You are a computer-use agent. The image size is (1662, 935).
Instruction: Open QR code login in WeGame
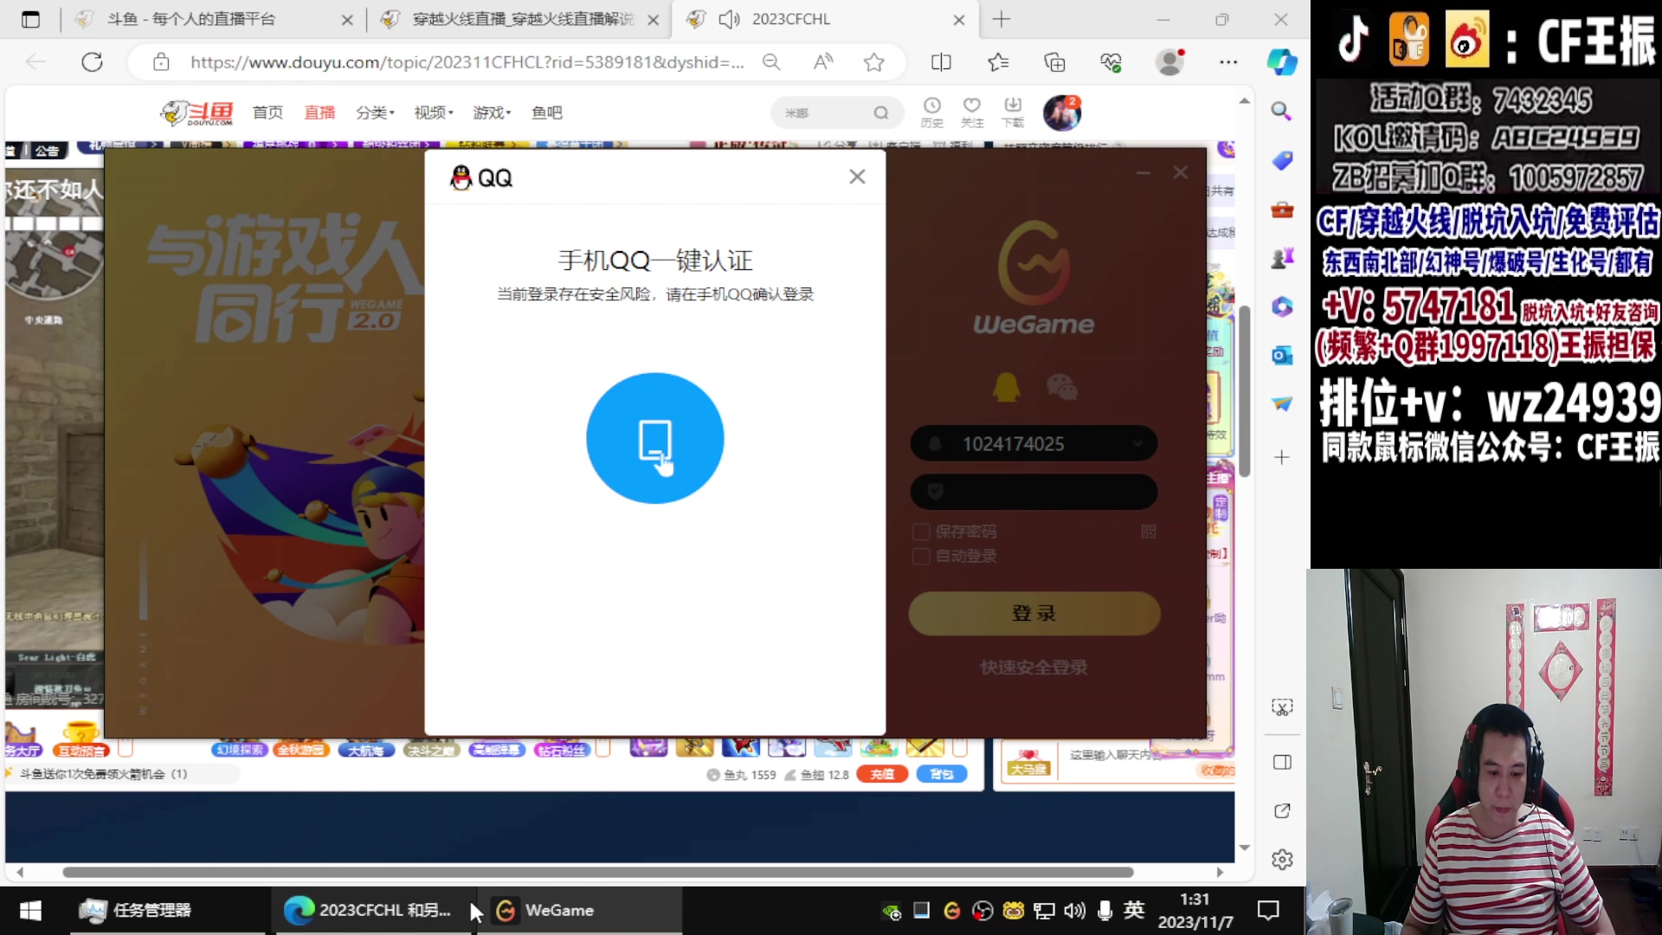click(1149, 532)
